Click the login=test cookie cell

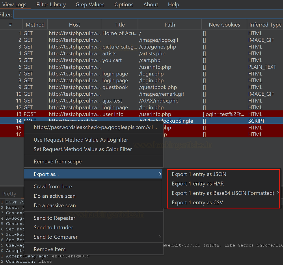click(224, 114)
